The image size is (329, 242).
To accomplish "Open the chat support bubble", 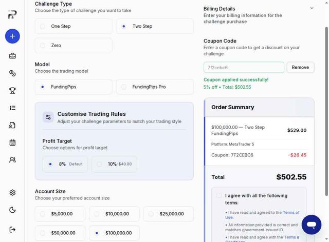I will [x=312, y=225].
